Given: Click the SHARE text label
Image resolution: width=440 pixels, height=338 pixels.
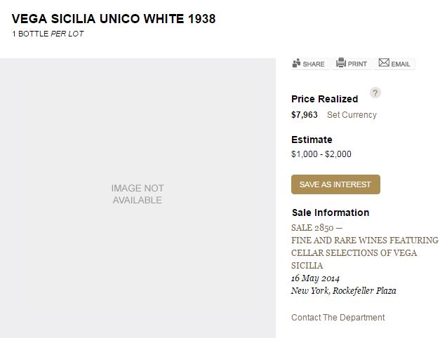Looking at the screenshot, I should pyautogui.click(x=314, y=64).
